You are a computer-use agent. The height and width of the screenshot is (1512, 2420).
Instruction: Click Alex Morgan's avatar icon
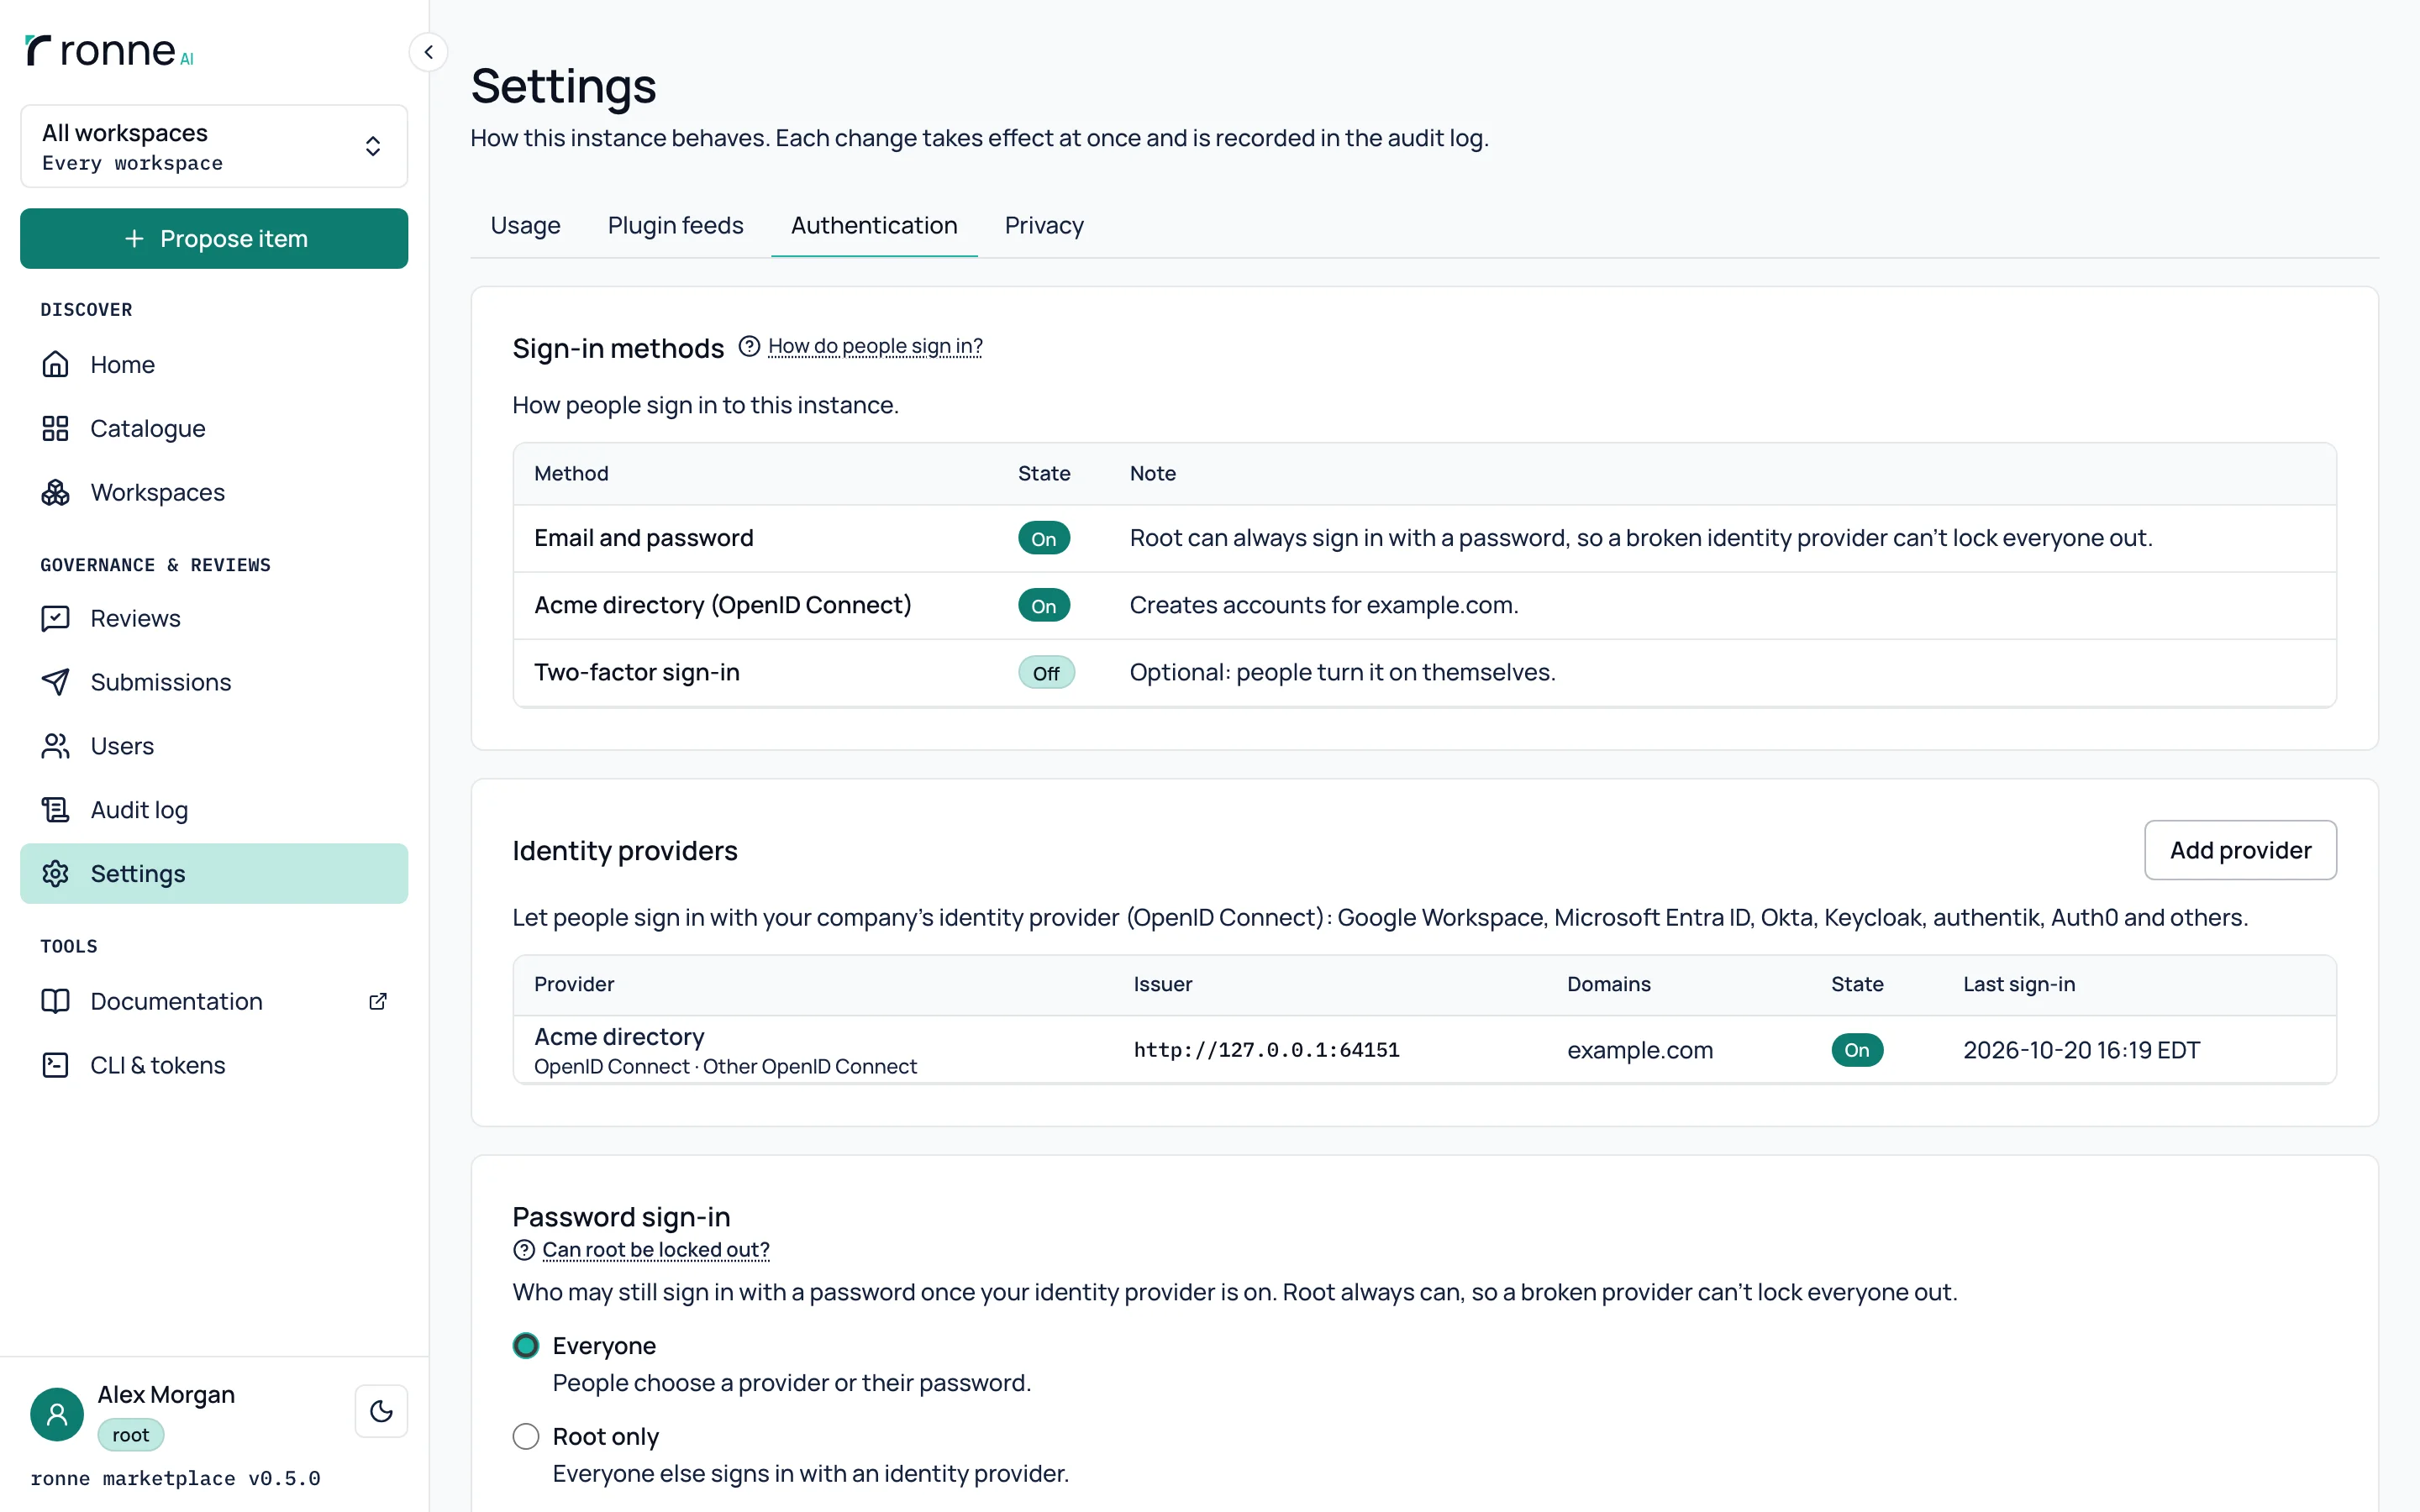(x=57, y=1414)
